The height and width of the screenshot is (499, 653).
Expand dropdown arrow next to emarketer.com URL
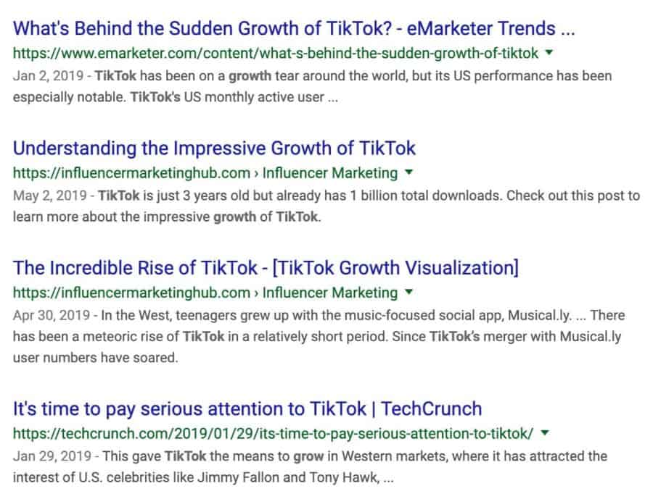pyautogui.click(x=549, y=53)
